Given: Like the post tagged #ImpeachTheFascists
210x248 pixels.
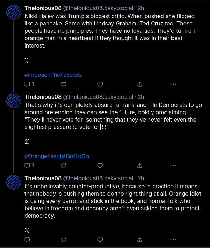Looking at the screenshot, I should point(100,84).
